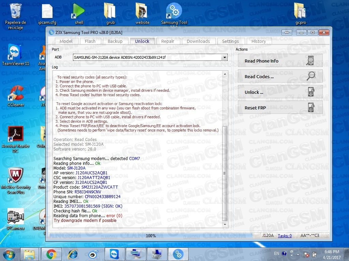Click the log scrollbar up arrow
This screenshot has width=349, height=261.
[225, 74]
